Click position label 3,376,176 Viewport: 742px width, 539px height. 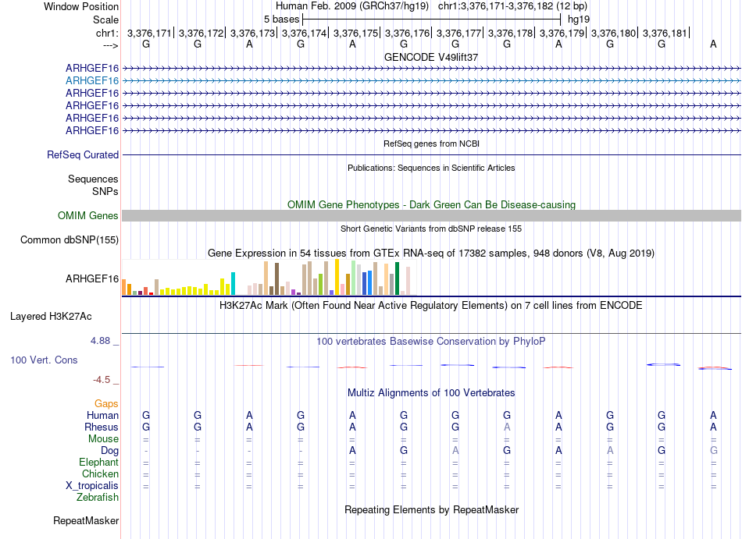click(407, 33)
